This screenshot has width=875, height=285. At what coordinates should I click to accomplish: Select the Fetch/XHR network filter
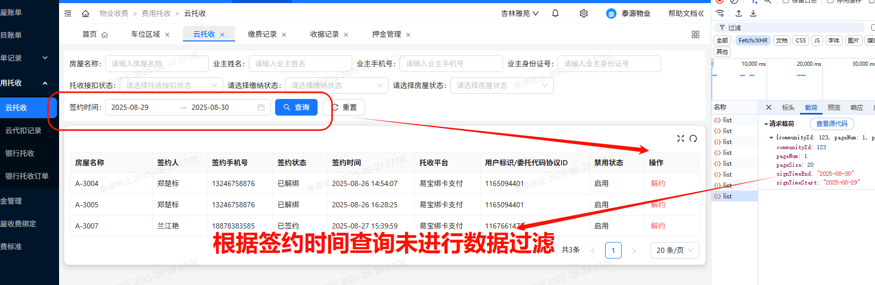coord(753,40)
